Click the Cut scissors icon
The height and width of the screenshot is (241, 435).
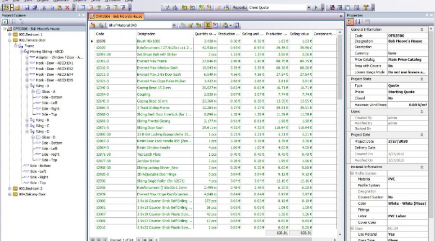point(44,7)
